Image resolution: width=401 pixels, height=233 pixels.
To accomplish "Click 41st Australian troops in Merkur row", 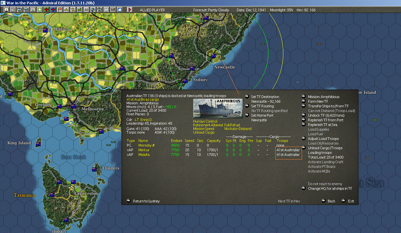I will [288, 150].
